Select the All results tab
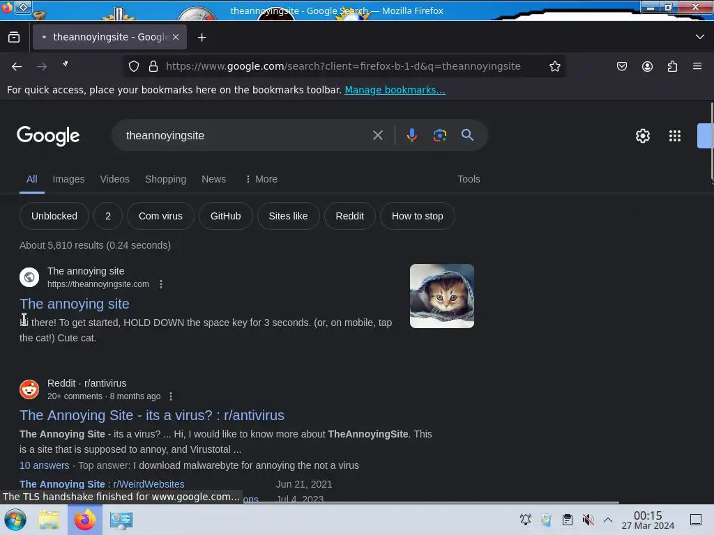714x535 pixels. pyautogui.click(x=32, y=179)
